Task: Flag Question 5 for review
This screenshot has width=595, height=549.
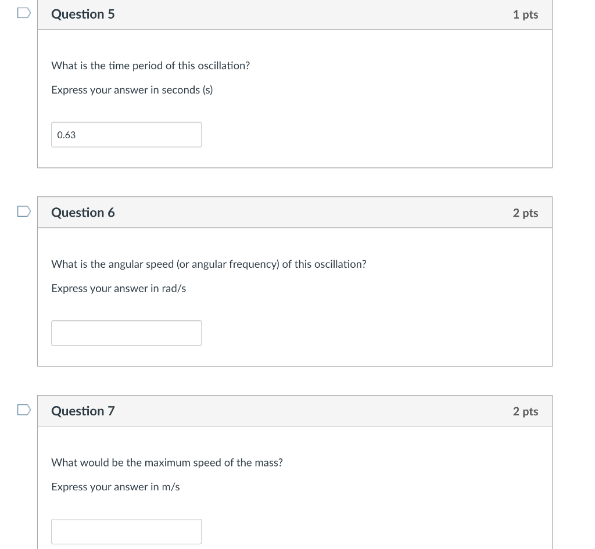Action: click(24, 14)
